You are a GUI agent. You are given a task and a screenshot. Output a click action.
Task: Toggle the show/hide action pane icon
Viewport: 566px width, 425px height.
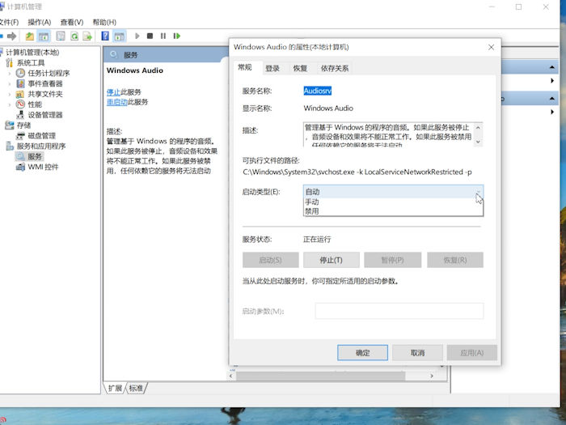pos(119,36)
